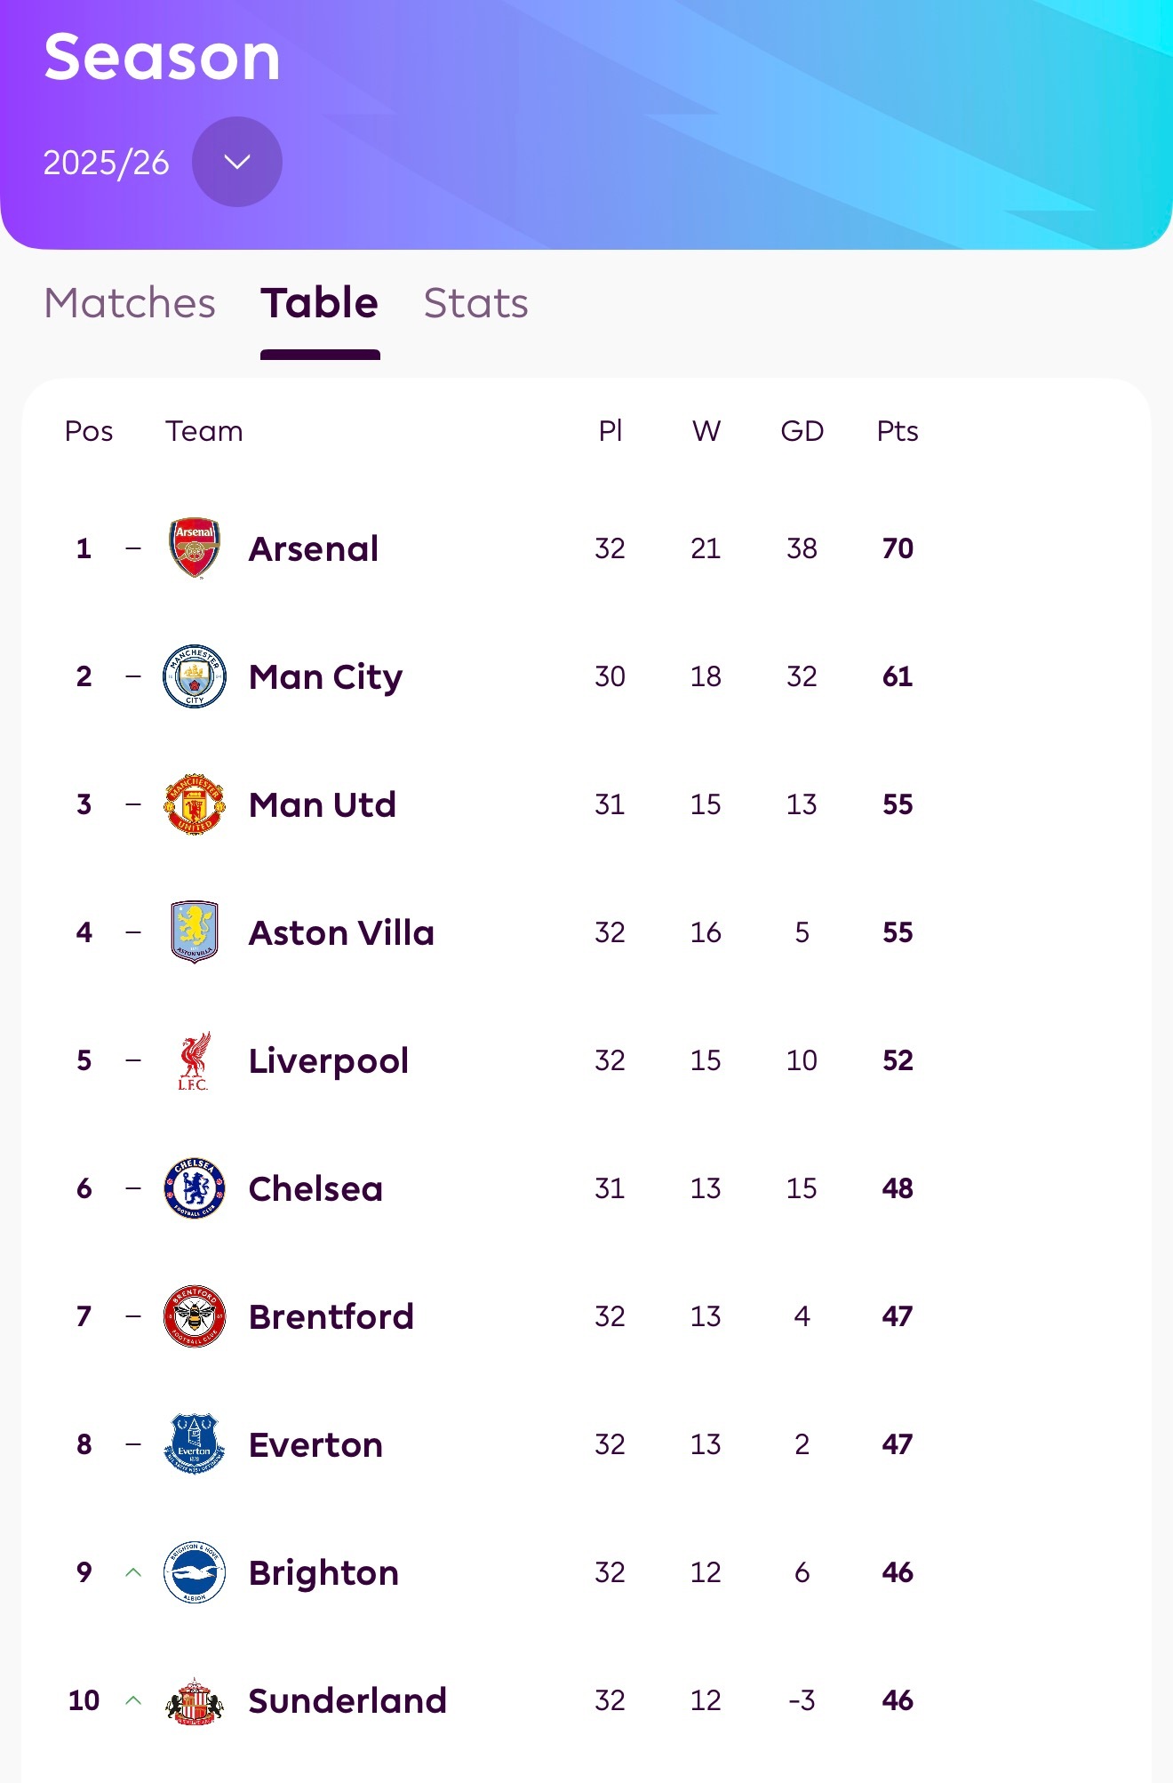Open the season selector chevron dropdown
1173x1783 pixels.
237,162
